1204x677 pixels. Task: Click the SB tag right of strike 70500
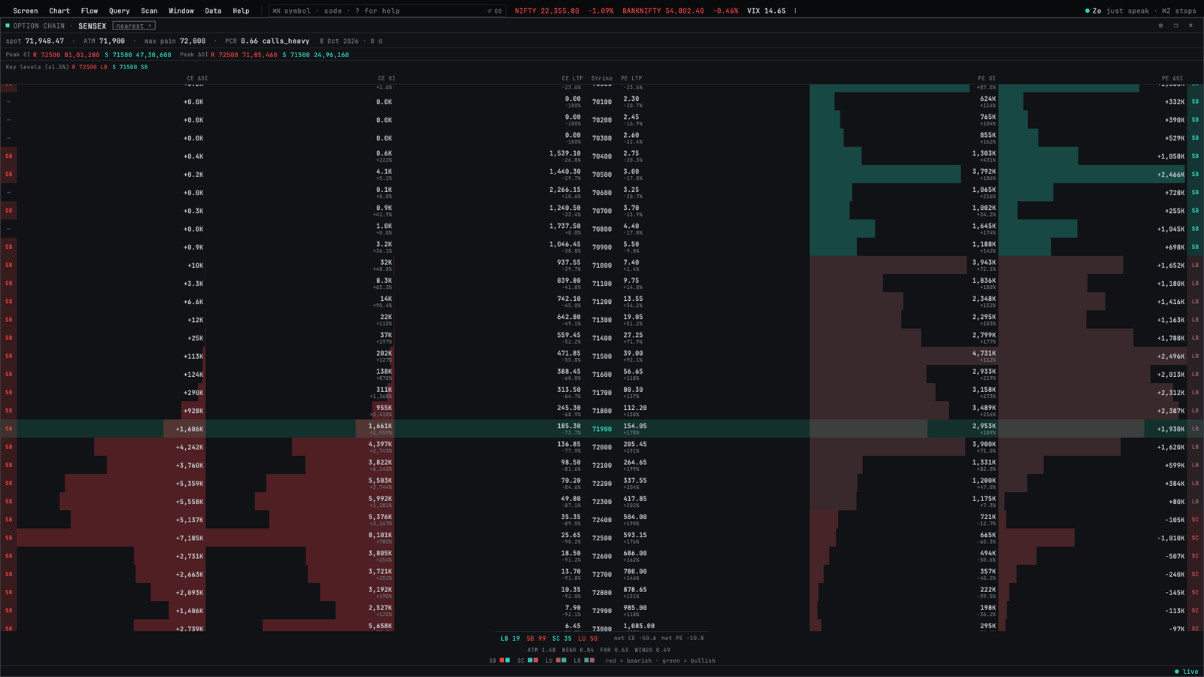[x=1195, y=174]
